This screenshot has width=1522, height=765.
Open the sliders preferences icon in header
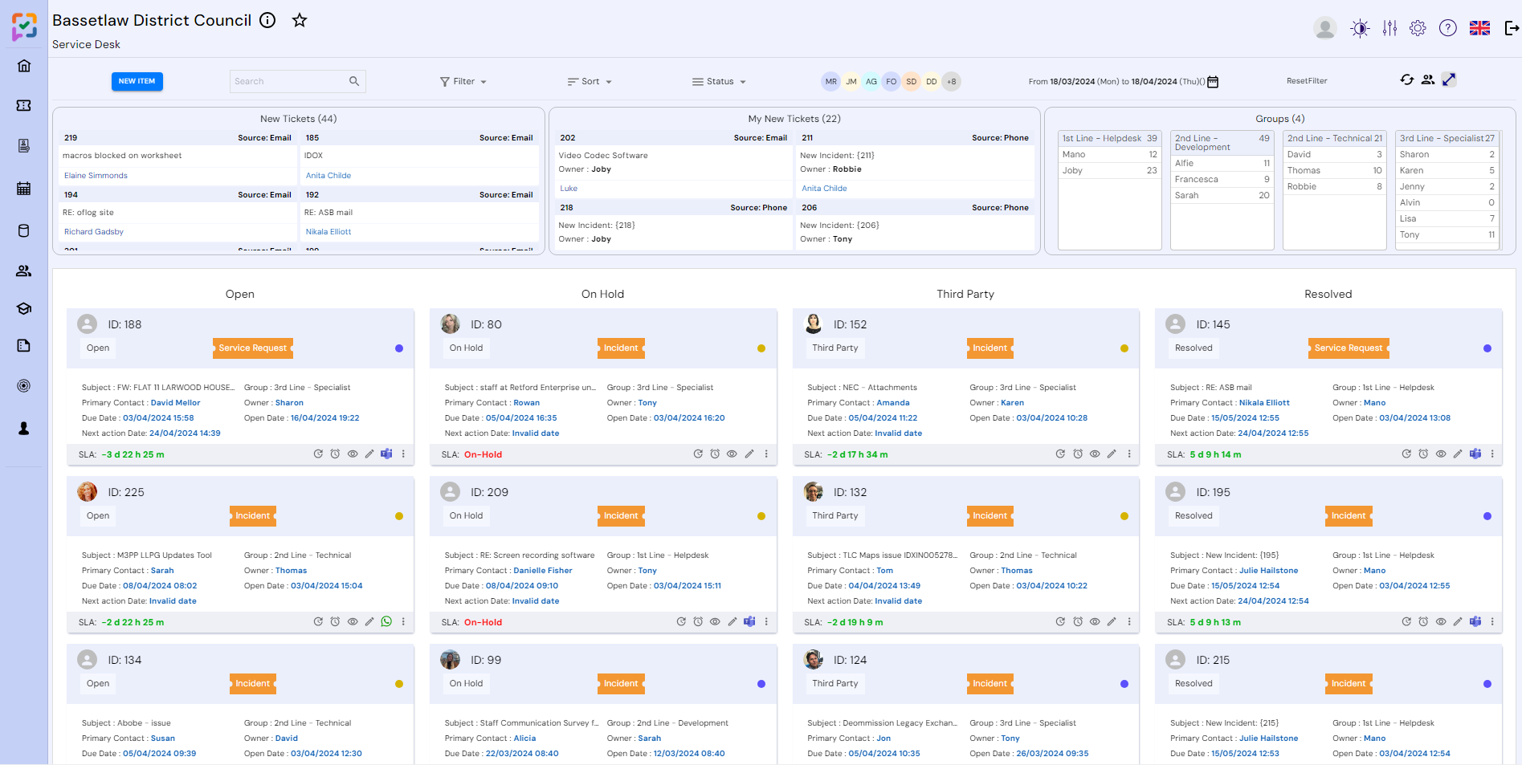pos(1389,29)
